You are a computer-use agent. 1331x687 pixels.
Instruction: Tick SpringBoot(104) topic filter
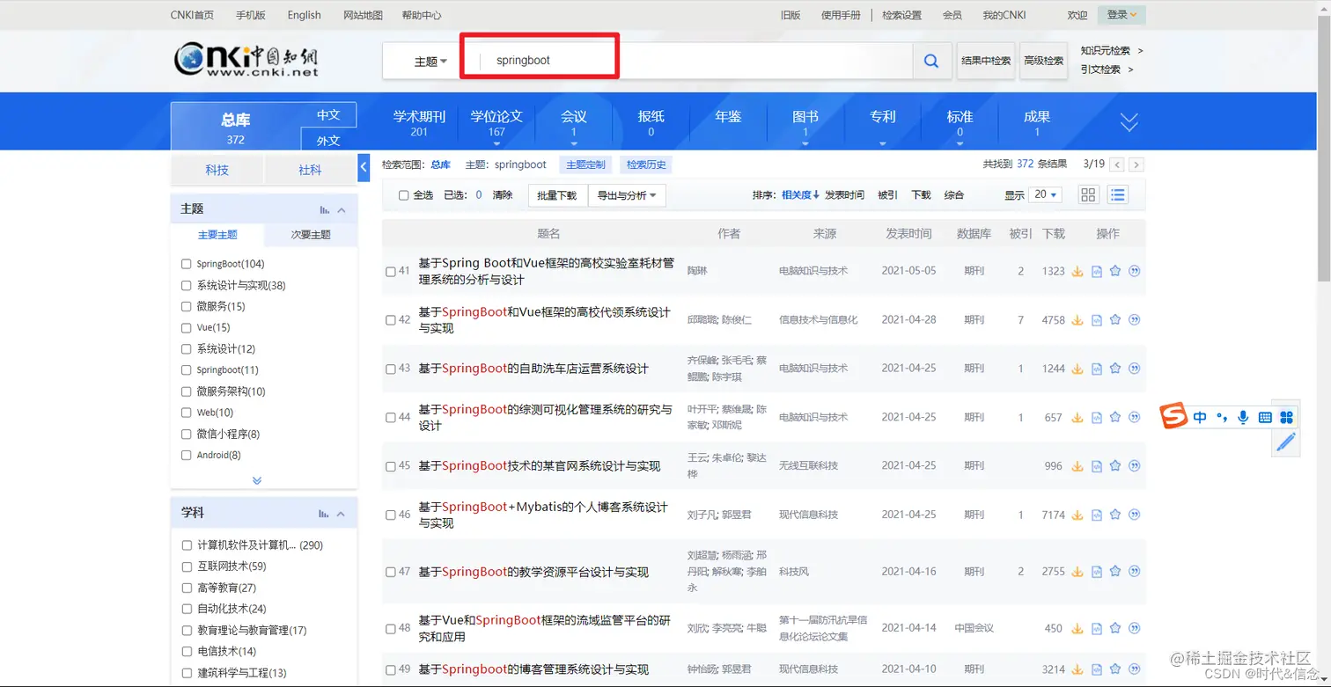(x=186, y=264)
